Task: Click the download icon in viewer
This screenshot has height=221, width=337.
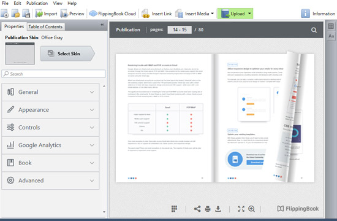Action: tap(218, 209)
